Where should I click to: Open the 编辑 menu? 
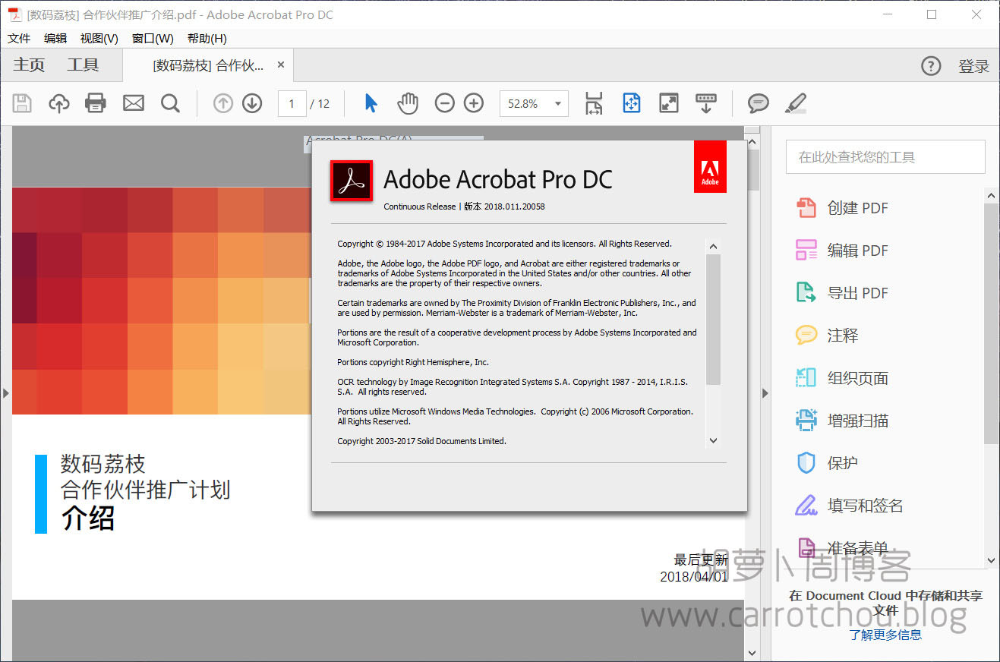55,38
